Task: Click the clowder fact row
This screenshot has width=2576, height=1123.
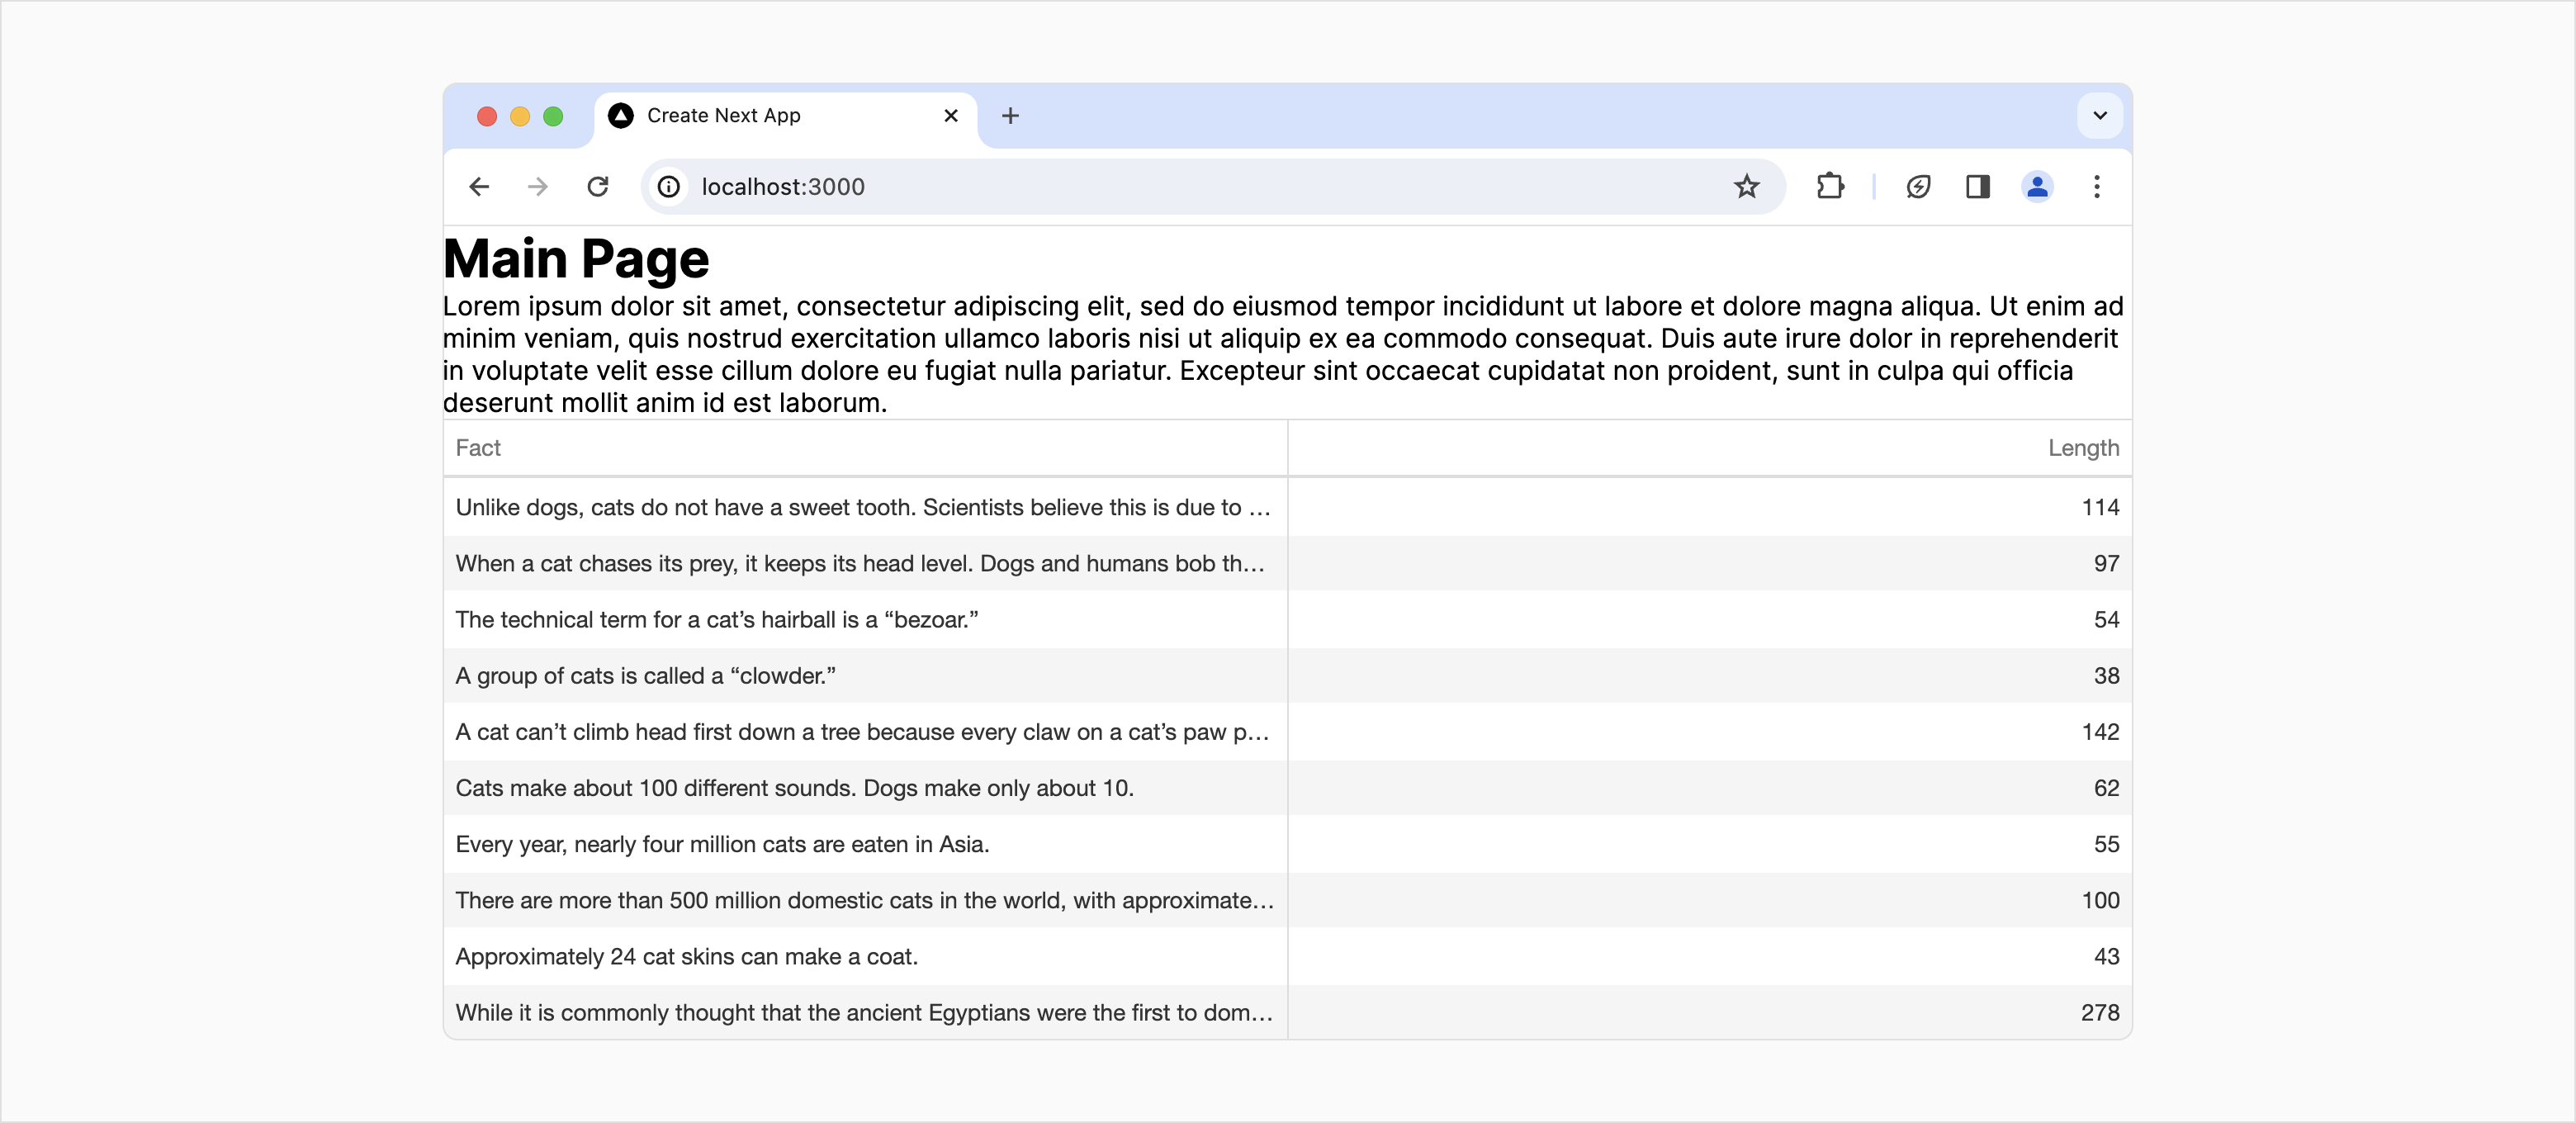Action: (x=645, y=676)
